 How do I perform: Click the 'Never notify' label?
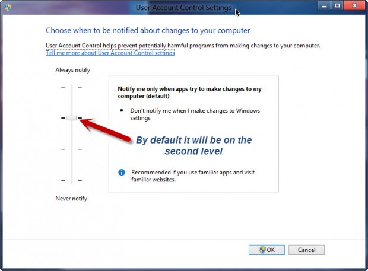tap(71, 199)
